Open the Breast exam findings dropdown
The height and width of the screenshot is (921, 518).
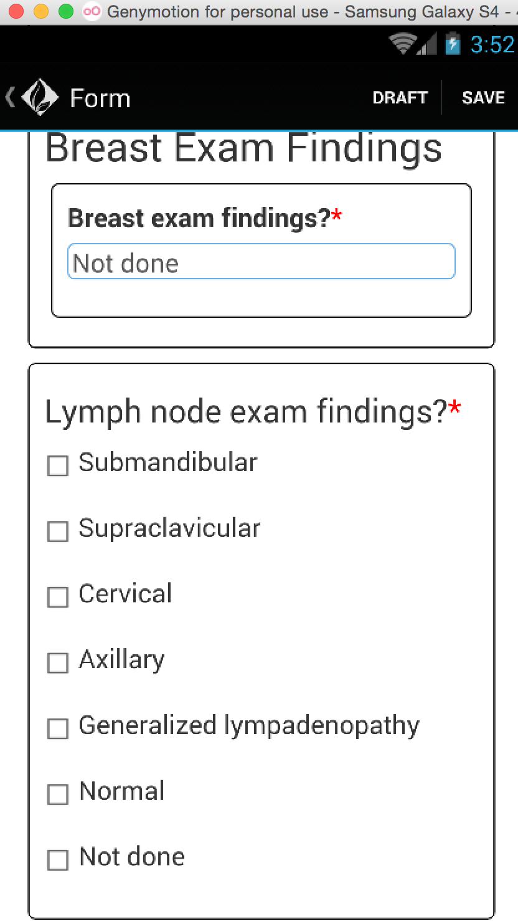261,261
